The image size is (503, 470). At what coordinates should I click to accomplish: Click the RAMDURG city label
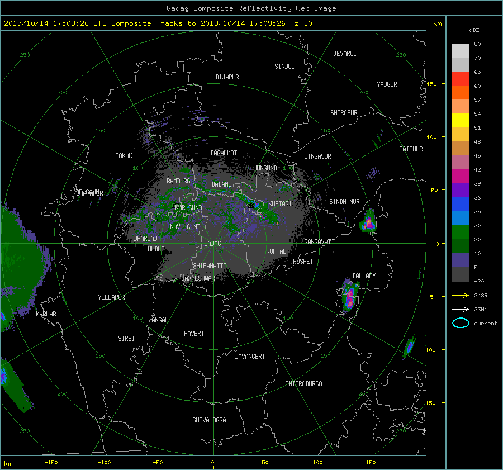[178, 181]
